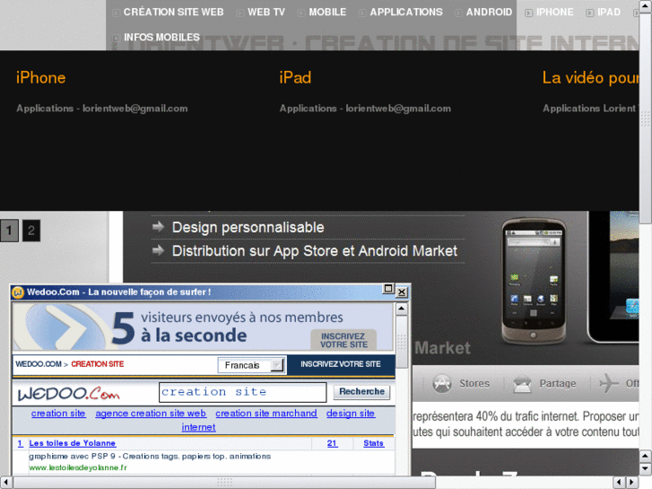Click the main page vertical scrollbar thumb

pyautogui.click(x=646, y=118)
